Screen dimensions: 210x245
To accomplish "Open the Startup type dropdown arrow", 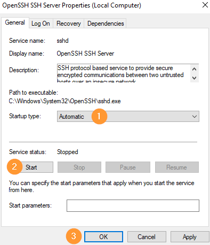I will pyautogui.click(x=195, y=117).
